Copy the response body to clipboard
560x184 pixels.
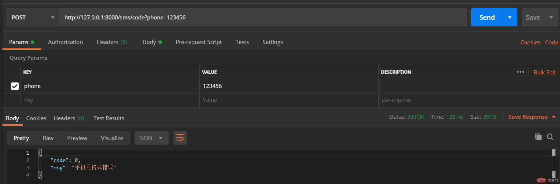[x=538, y=137]
